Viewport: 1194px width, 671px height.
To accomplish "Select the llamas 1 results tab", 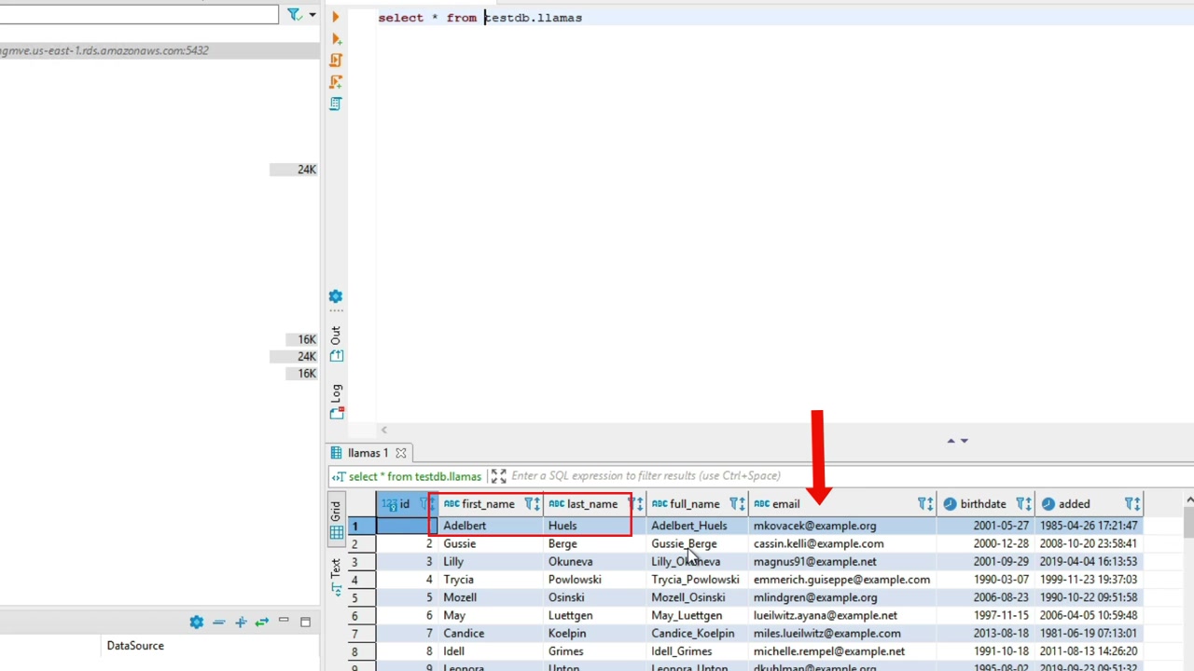I will click(x=368, y=453).
